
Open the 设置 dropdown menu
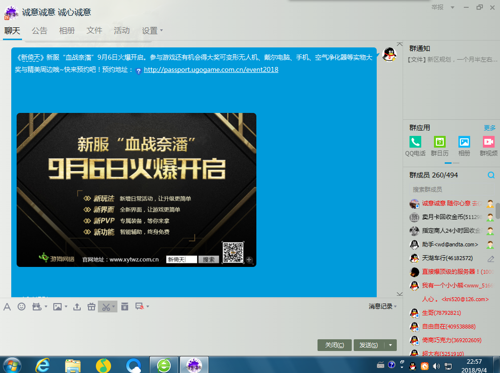[x=152, y=30]
